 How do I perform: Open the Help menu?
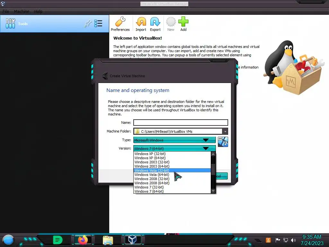(39, 11)
